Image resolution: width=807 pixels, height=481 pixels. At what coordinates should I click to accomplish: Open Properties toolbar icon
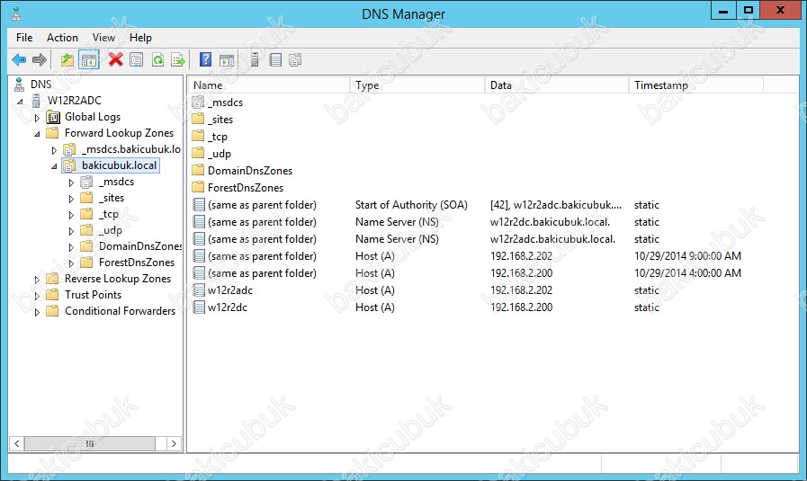pos(137,60)
